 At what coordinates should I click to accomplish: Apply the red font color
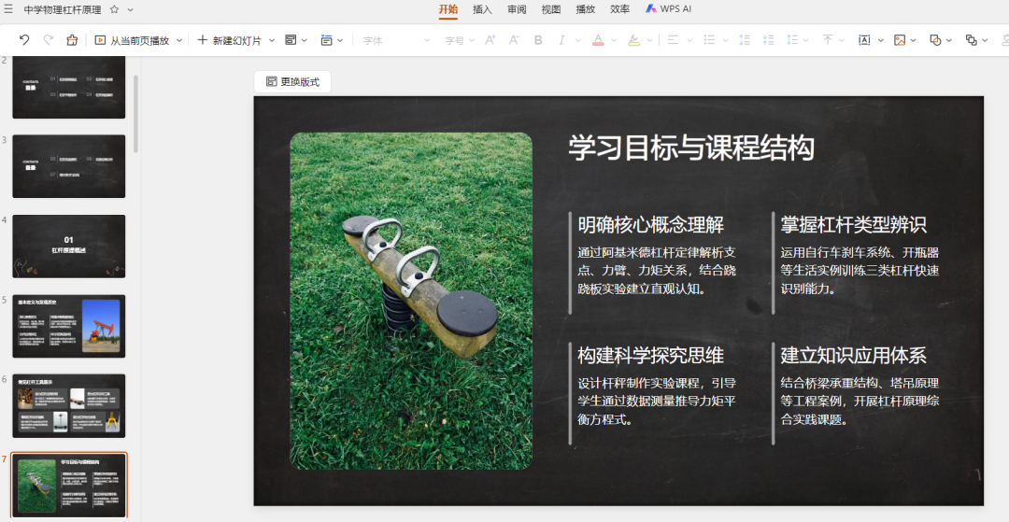click(599, 40)
